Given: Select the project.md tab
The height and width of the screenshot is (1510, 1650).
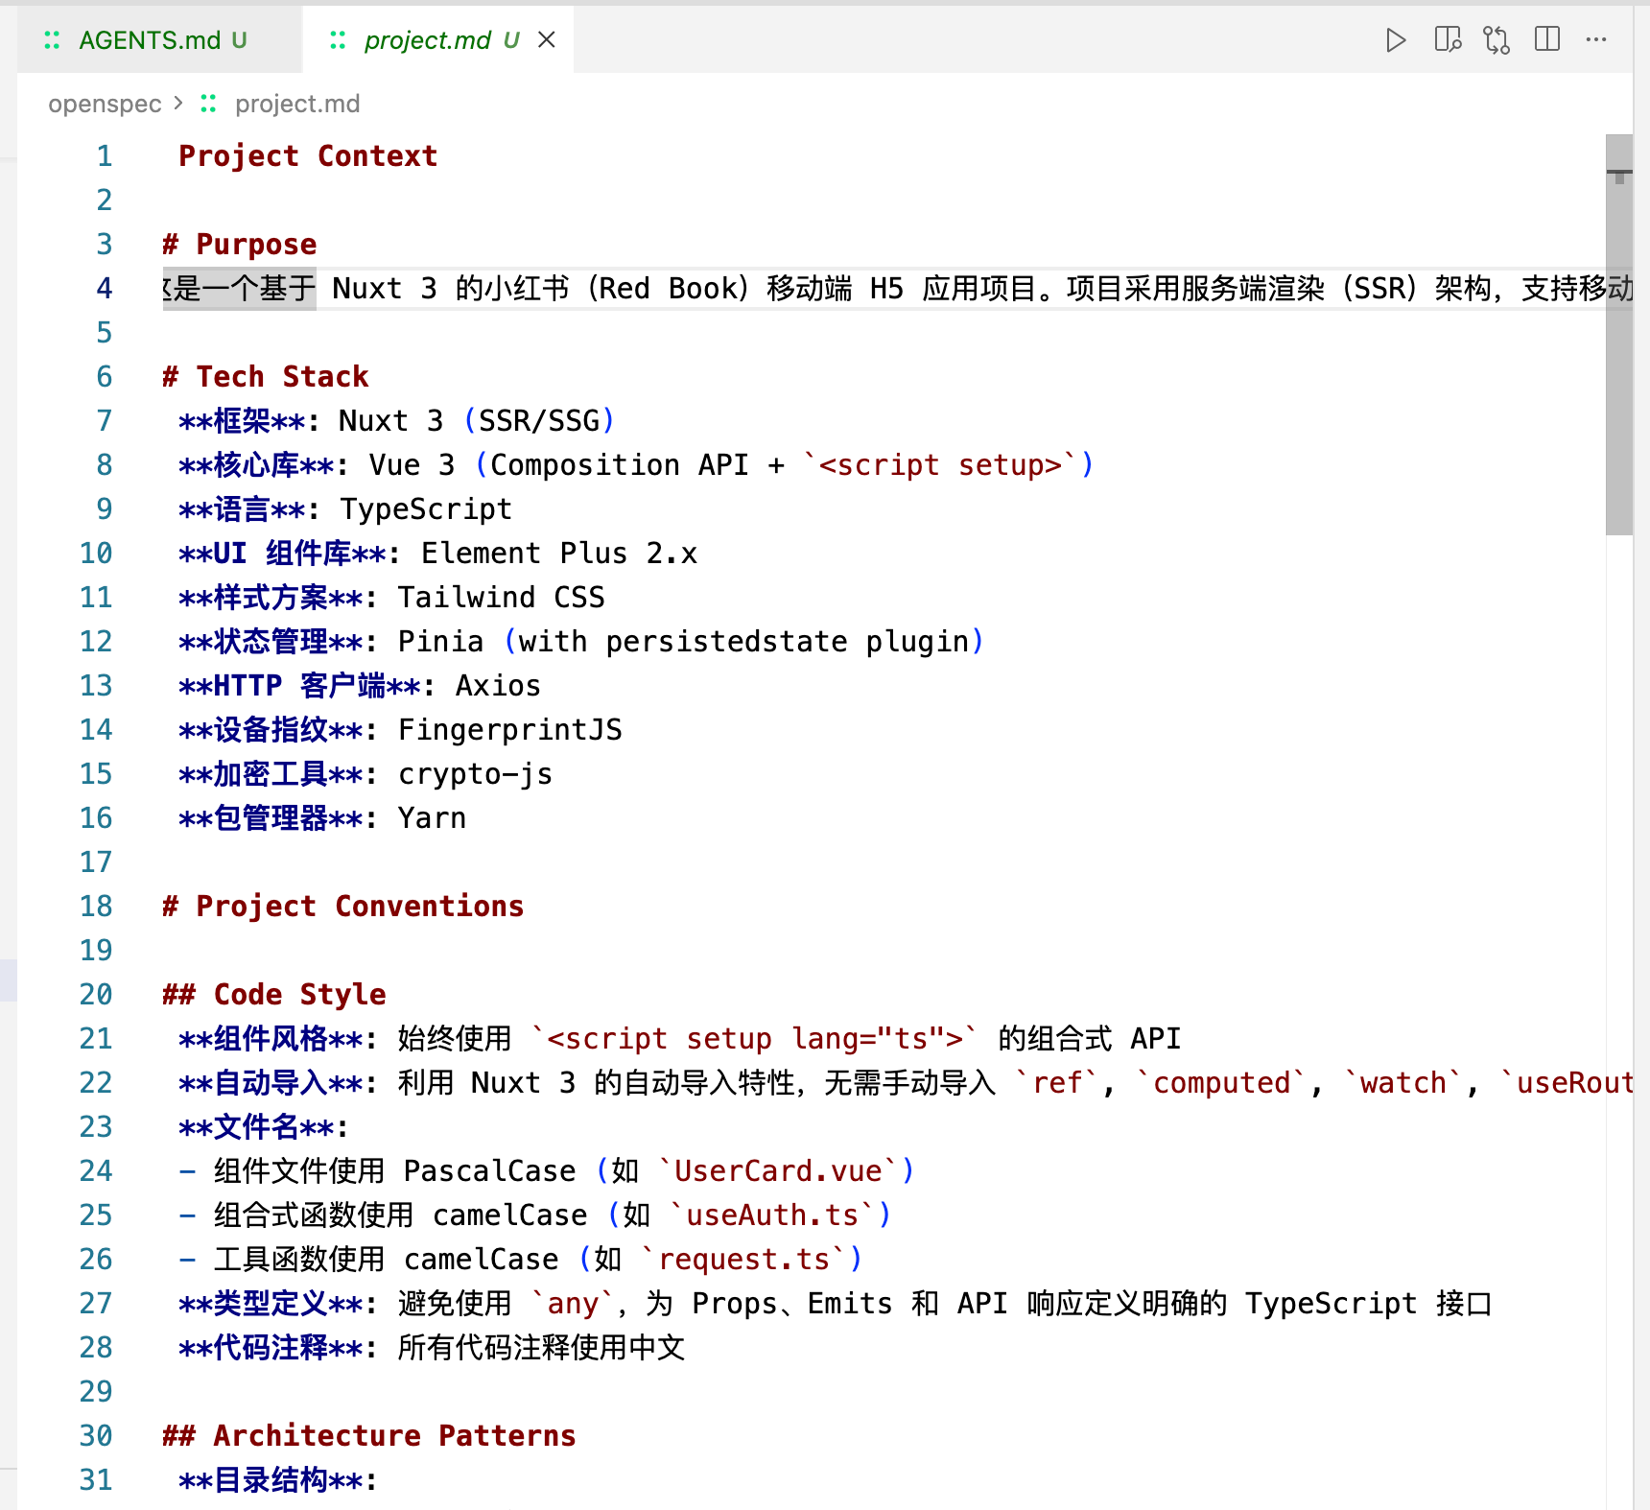Looking at the screenshot, I should tap(427, 40).
